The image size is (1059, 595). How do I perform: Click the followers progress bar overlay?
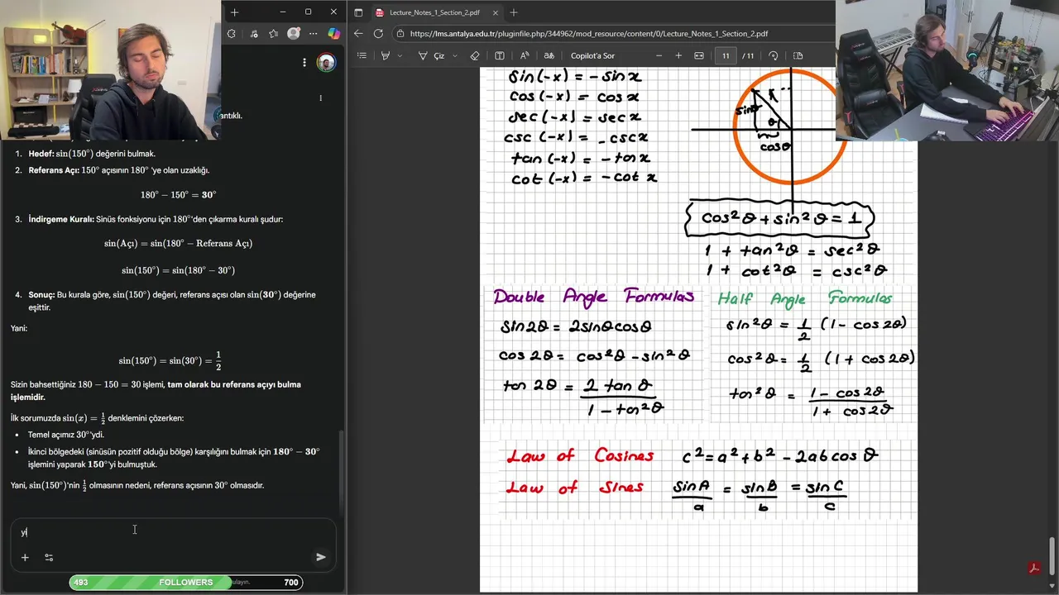click(x=186, y=583)
